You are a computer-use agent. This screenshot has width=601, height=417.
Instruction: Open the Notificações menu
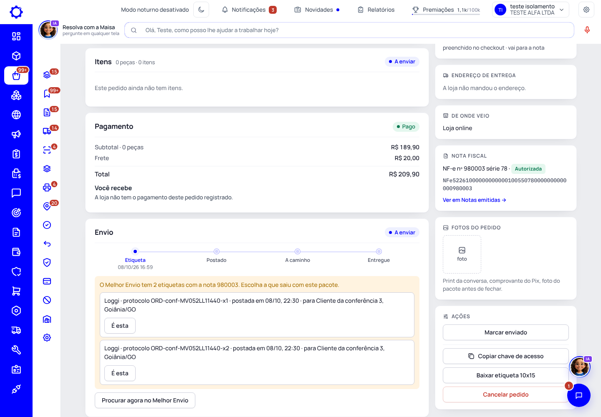point(249,10)
